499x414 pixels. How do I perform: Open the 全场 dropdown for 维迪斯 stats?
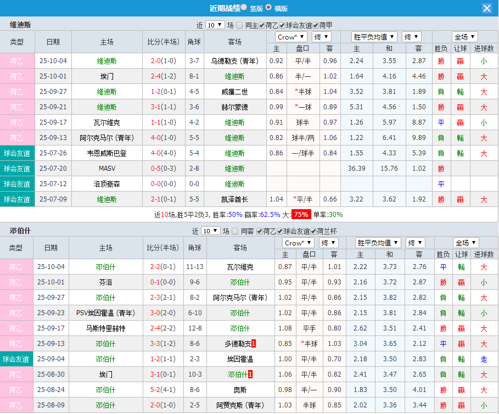coord(464,37)
